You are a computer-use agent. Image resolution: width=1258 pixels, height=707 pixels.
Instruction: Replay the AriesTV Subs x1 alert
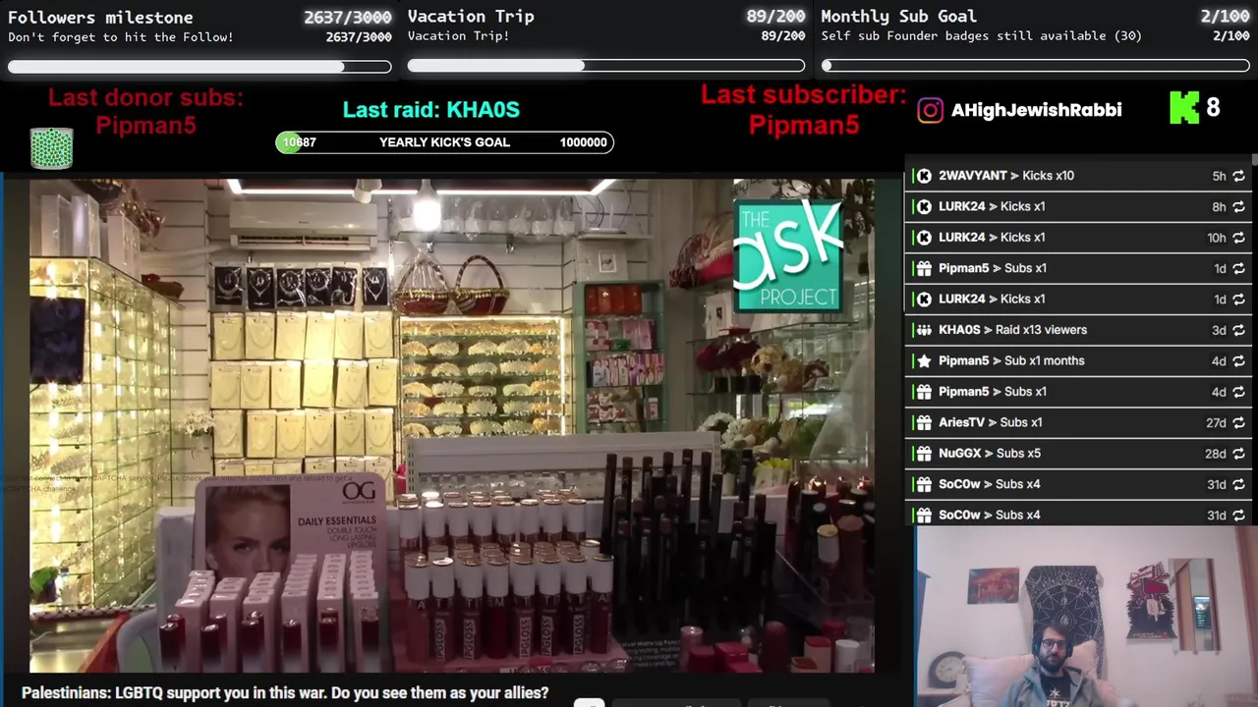(1238, 422)
